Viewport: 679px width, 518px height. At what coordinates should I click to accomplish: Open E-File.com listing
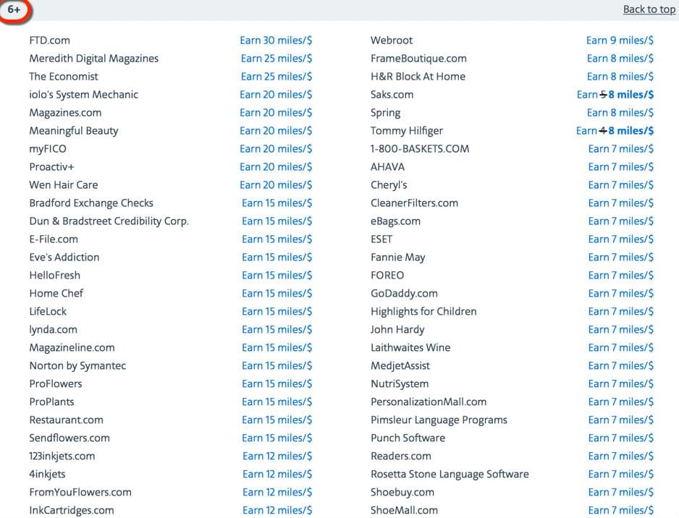click(54, 239)
